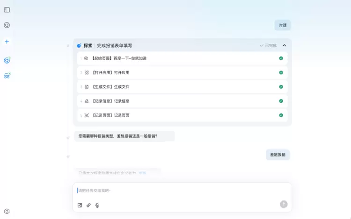
Task: Click the green checkmark on 【起始页面】 step
Action: (281, 58)
